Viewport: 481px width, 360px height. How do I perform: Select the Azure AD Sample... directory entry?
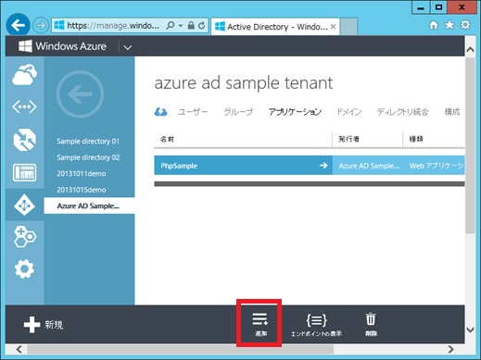pyautogui.click(x=89, y=205)
